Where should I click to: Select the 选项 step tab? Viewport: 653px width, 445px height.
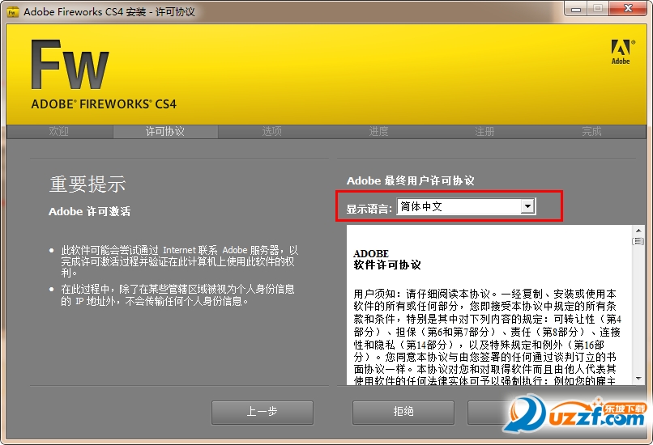[272, 131]
